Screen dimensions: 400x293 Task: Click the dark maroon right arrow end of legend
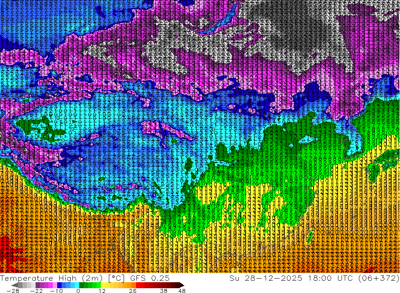(182, 285)
